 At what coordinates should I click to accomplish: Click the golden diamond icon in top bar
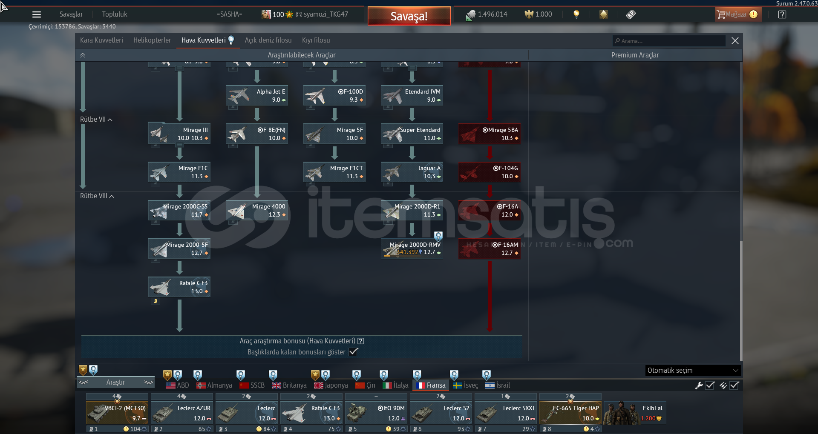604,14
